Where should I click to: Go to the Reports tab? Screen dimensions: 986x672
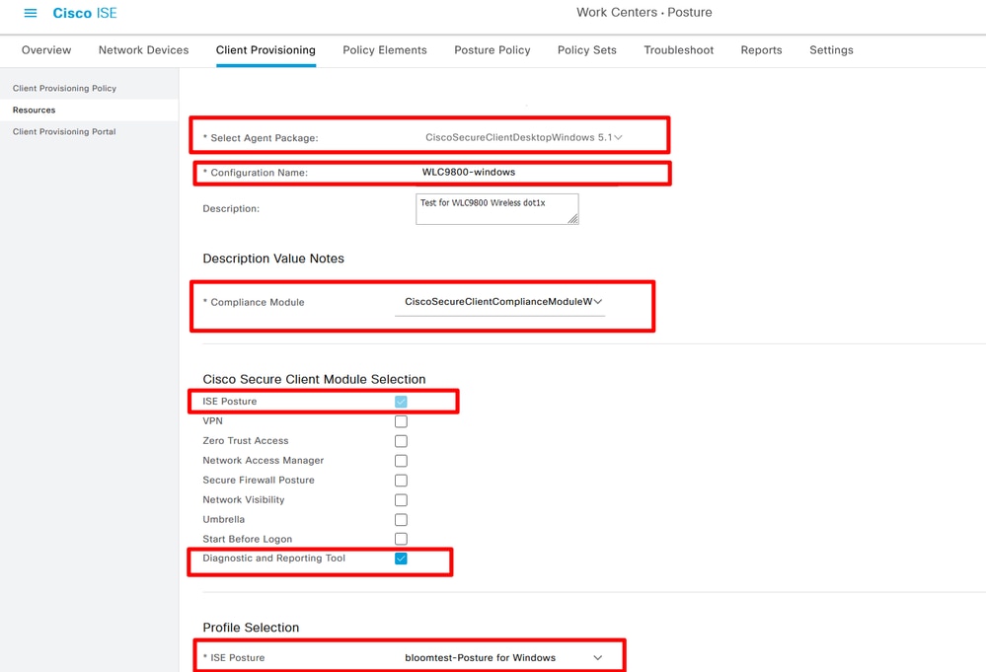pos(761,50)
